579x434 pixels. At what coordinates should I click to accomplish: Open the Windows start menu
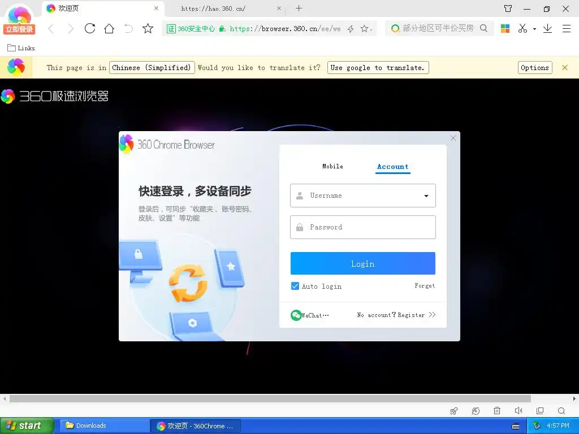[27, 426]
